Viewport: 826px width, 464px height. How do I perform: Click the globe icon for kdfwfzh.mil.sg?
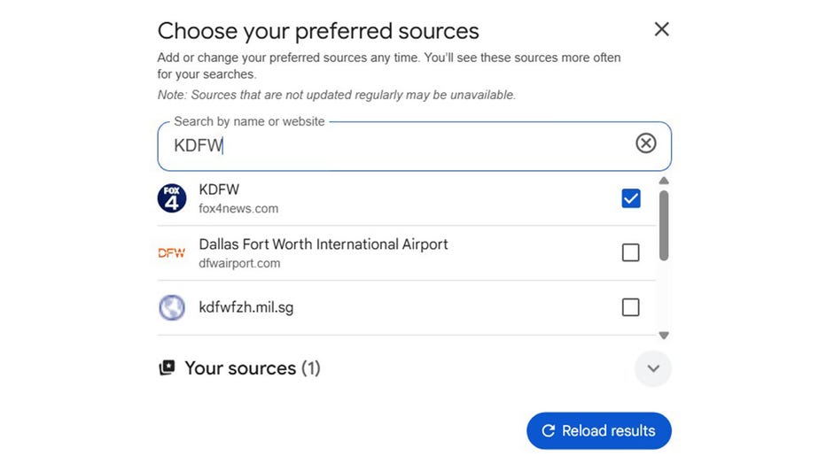(172, 308)
